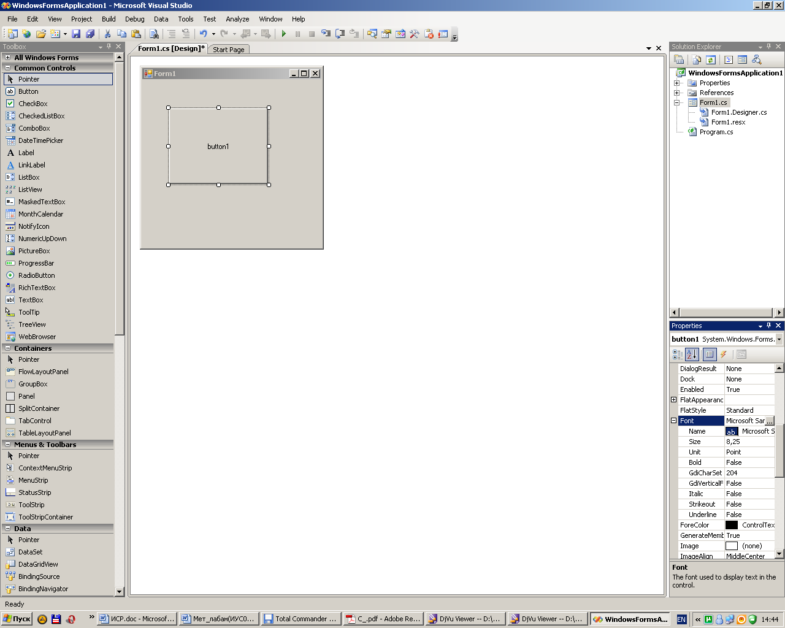This screenshot has height=628, width=785.
Task: Click the Save Form1.cs toolbar icon
Action: (x=76, y=34)
